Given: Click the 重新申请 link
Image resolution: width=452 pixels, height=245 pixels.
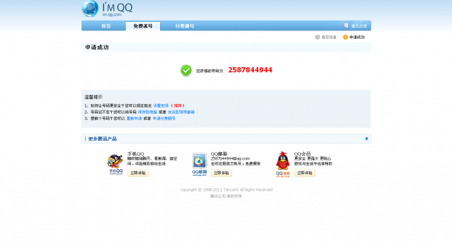Looking at the screenshot, I should pyautogui.click(x=134, y=118).
